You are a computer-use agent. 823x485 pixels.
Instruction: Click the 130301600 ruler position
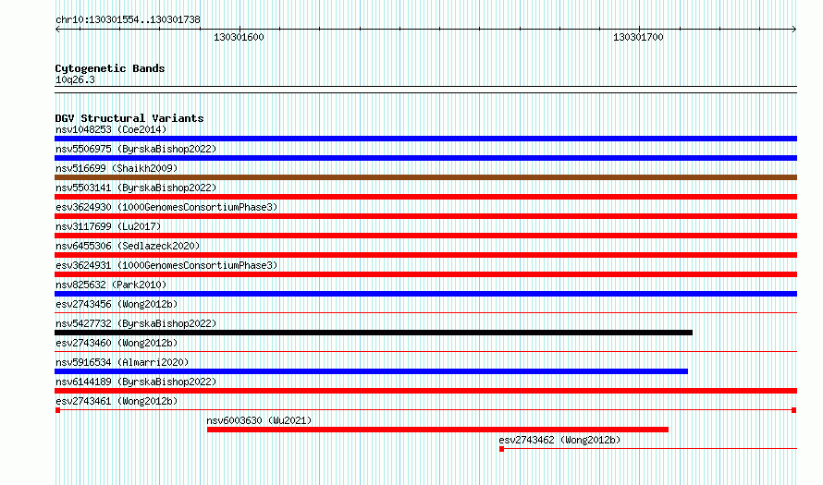(239, 37)
